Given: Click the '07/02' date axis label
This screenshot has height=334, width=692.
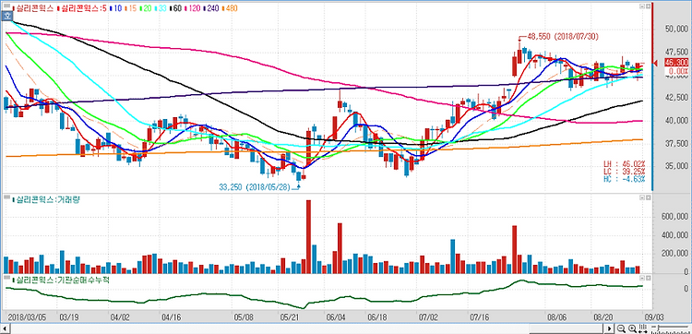Looking at the screenshot, I should [428, 316].
